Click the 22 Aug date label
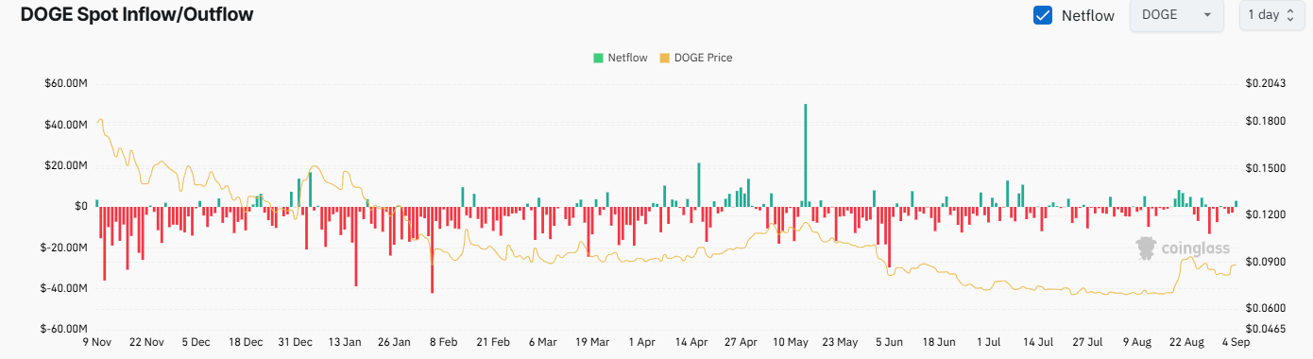1313x359 pixels. pos(1185,342)
